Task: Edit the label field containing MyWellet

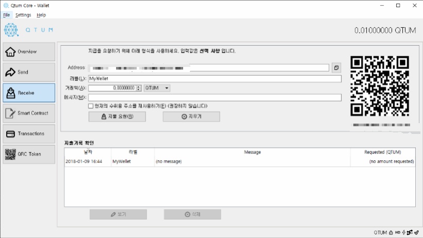Action: click(215, 79)
